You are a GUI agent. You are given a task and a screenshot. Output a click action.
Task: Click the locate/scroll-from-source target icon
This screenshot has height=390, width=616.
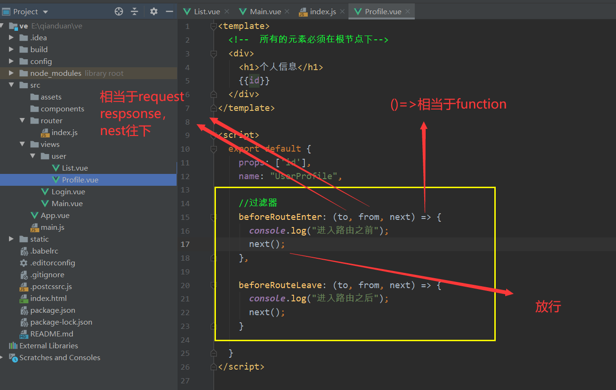click(119, 11)
